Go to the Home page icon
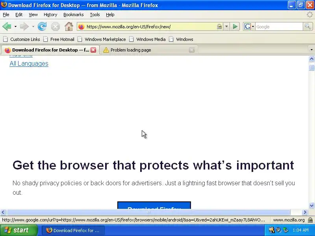Image resolution: width=315 pixels, height=236 pixels. coord(69,26)
